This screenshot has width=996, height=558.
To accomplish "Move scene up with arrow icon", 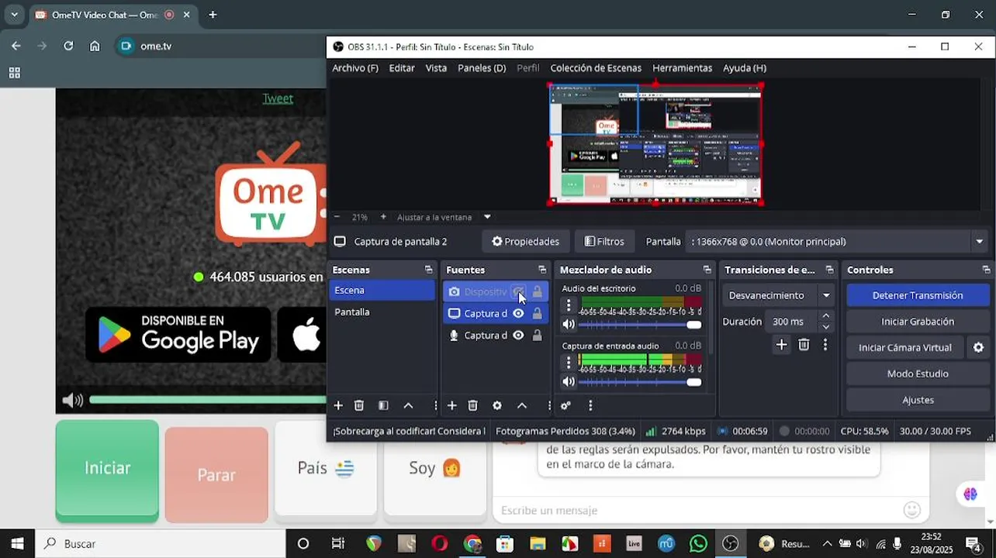I will [x=408, y=405].
